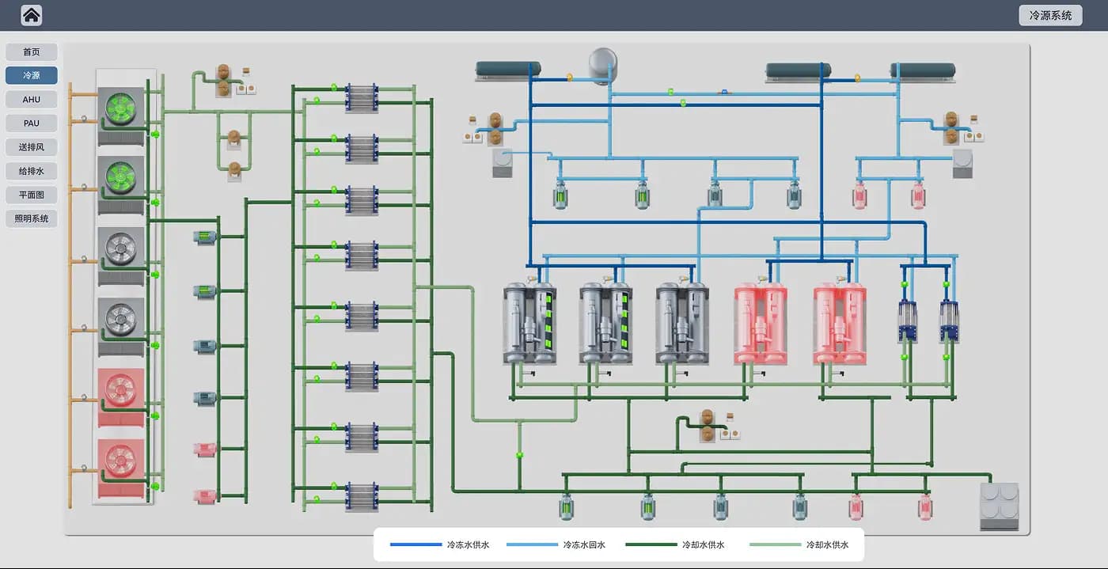Select the fifth plate heat exchanger from top
The image size is (1108, 569).
point(362,316)
